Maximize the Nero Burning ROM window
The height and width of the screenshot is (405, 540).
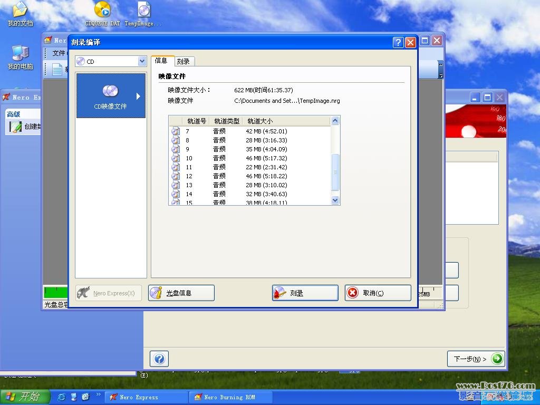click(x=425, y=41)
